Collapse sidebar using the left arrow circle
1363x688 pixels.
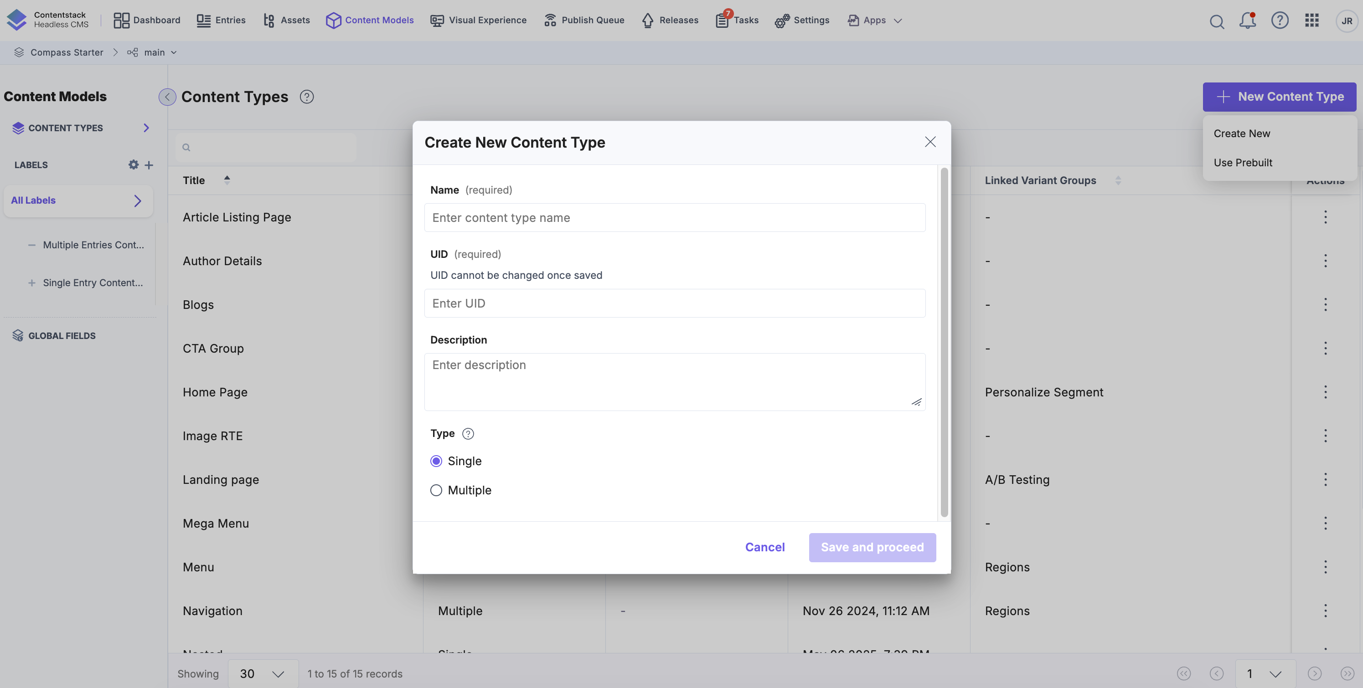(x=167, y=97)
